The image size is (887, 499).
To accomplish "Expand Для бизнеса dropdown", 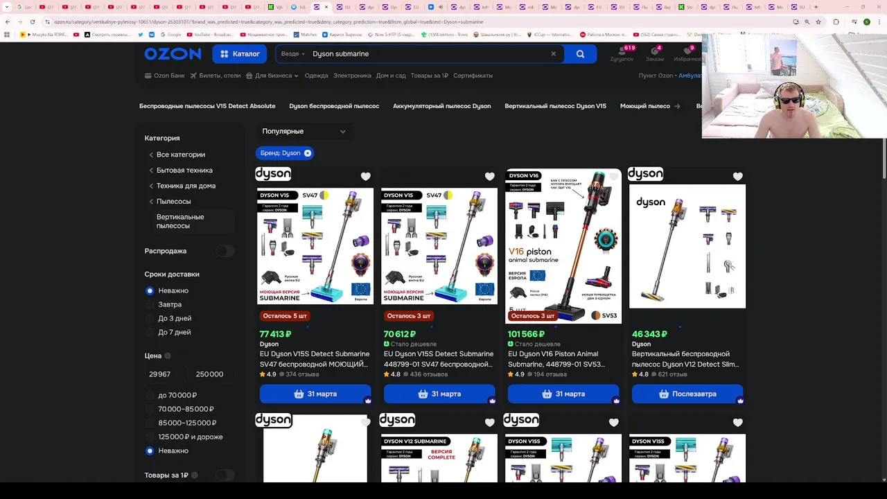I will [x=273, y=76].
